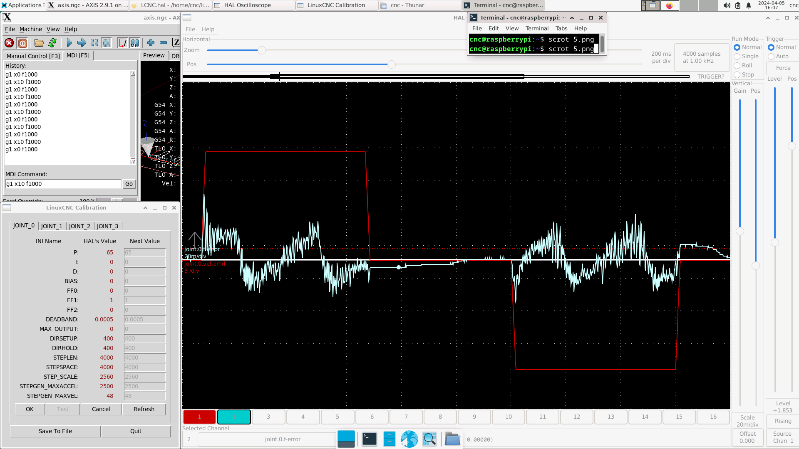Select Roll run mode option
Image resolution: width=799 pixels, height=449 pixels.
[737, 66]
